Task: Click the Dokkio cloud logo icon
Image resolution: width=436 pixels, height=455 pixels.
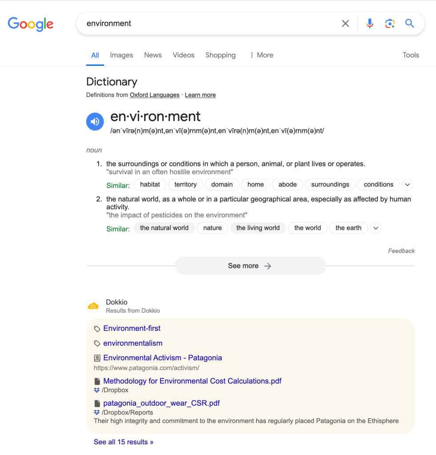Action: (x=93, y=306)
